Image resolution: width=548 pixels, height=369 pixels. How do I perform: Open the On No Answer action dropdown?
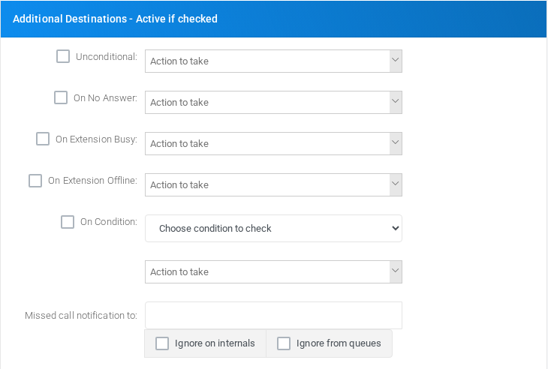[273, 102]
